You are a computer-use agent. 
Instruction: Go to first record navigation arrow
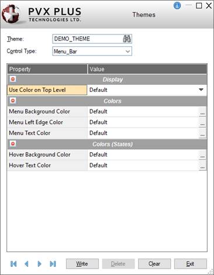(x=13, y=264)
